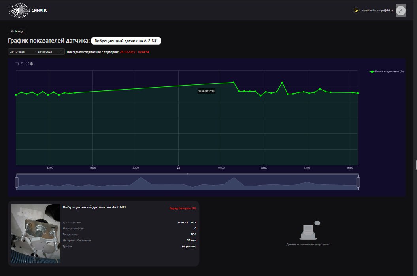The width and height of the screenshot is (417, 276).
Task: Click the chart zoom-back icon
Action: point(22,64)
